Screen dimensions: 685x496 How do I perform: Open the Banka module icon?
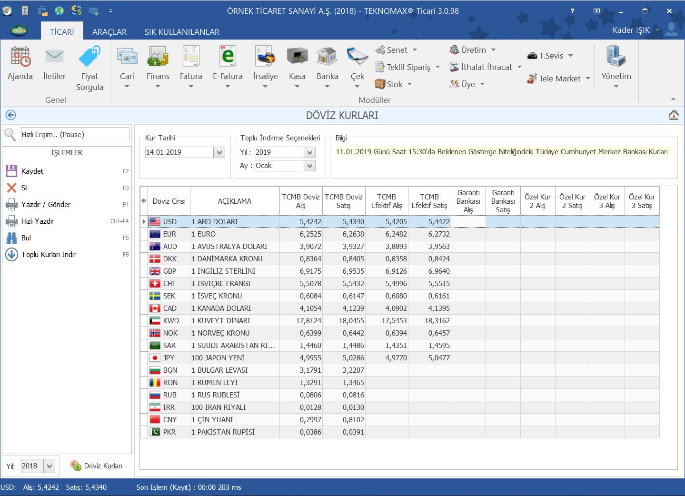(x=327, y=57)
